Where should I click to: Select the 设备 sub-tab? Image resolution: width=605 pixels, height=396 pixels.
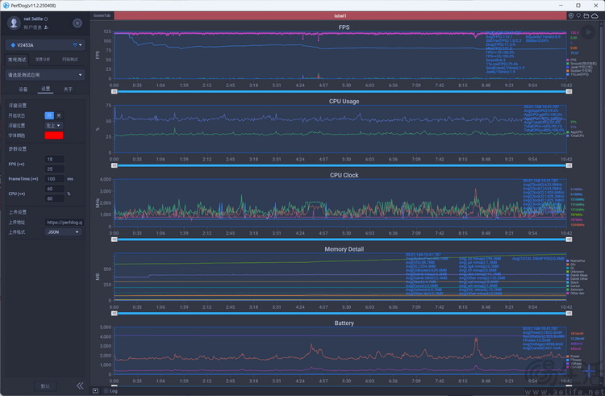pyautogui.click(x=23, y=89)
